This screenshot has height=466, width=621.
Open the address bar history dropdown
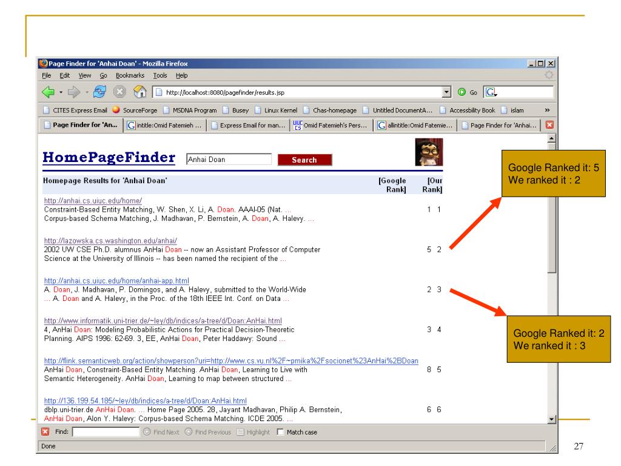[446, 92]
